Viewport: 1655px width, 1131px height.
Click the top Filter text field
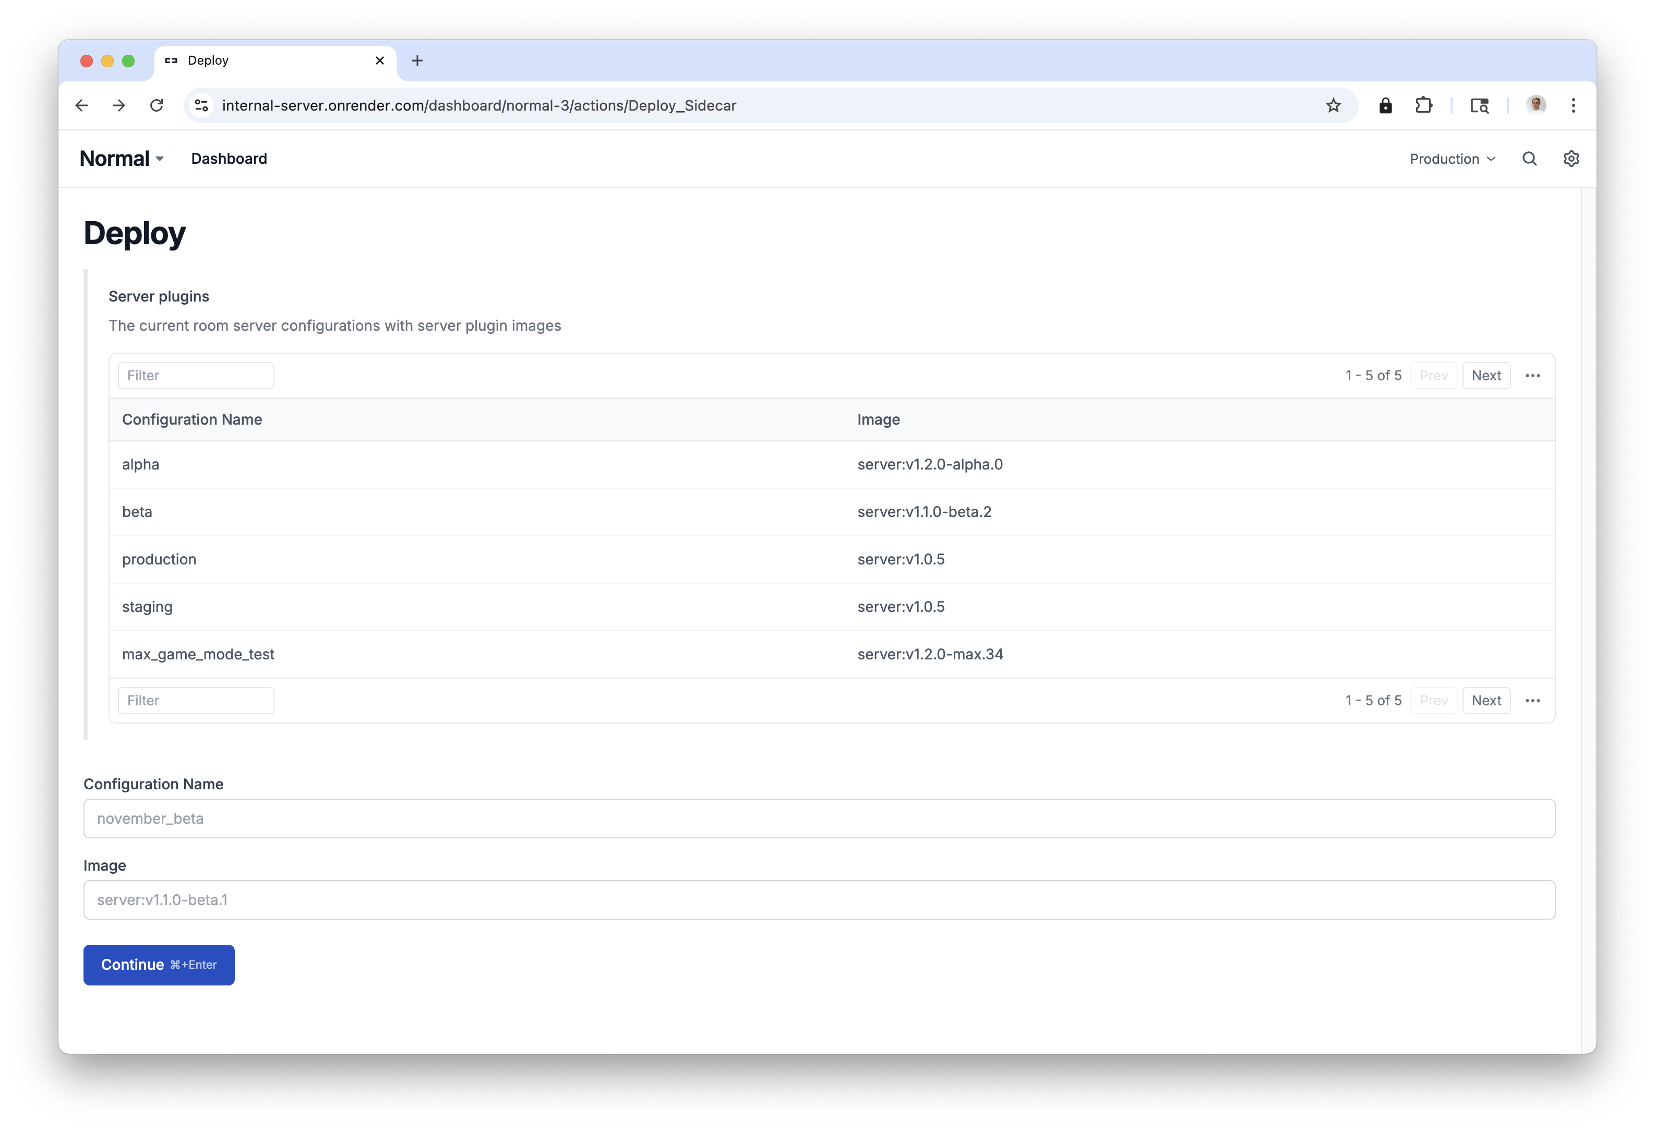click(196, 375)
